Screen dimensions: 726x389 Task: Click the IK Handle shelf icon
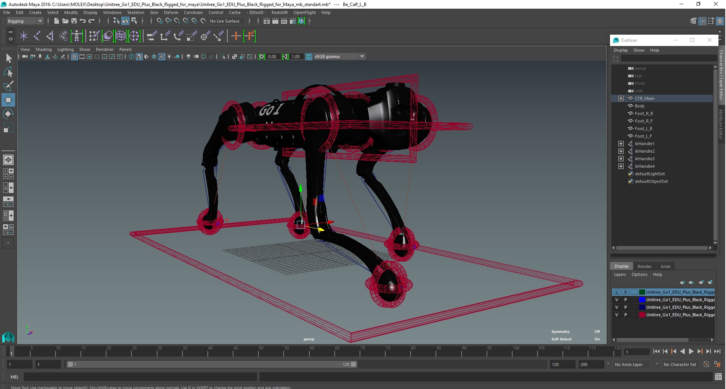[x=50, y=36]
